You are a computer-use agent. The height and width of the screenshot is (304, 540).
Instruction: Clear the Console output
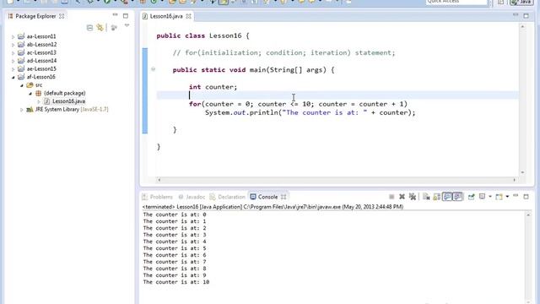pyautogui.click(x=426, y=197)
